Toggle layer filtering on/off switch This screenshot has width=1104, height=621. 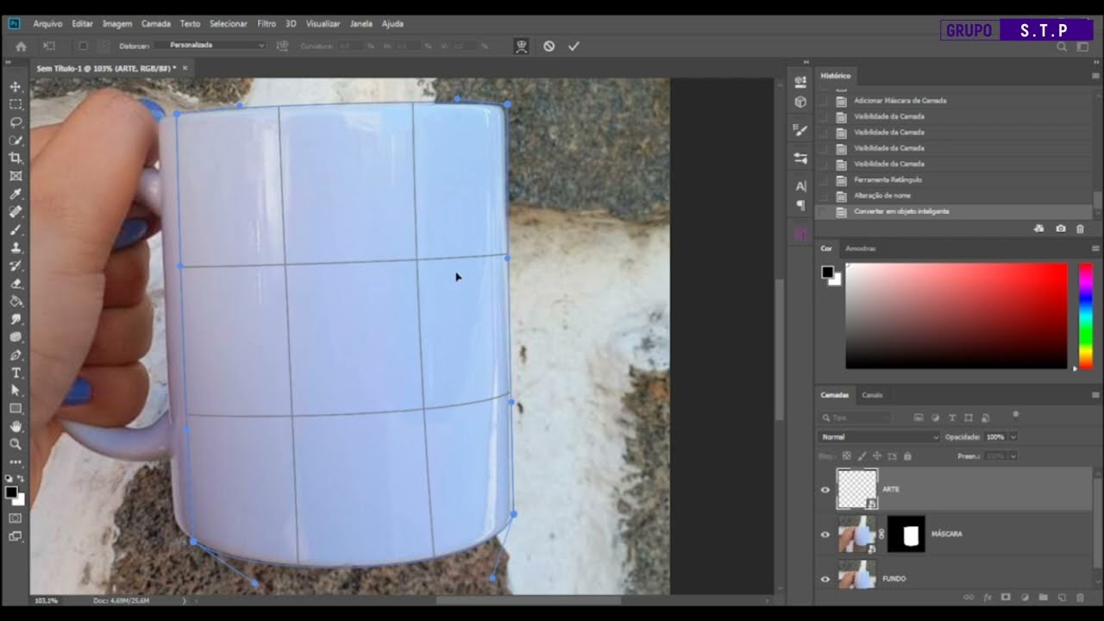tap(1015, 415)
